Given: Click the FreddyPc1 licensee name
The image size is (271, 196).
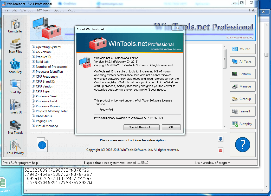Looking at the screenshot, I should click(106, 110).
